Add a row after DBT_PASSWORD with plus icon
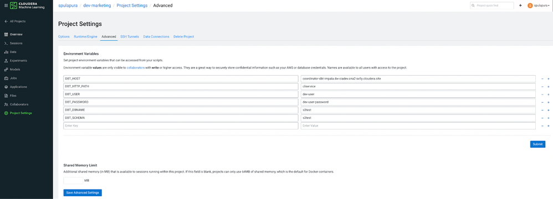 [x=549, y=102]
